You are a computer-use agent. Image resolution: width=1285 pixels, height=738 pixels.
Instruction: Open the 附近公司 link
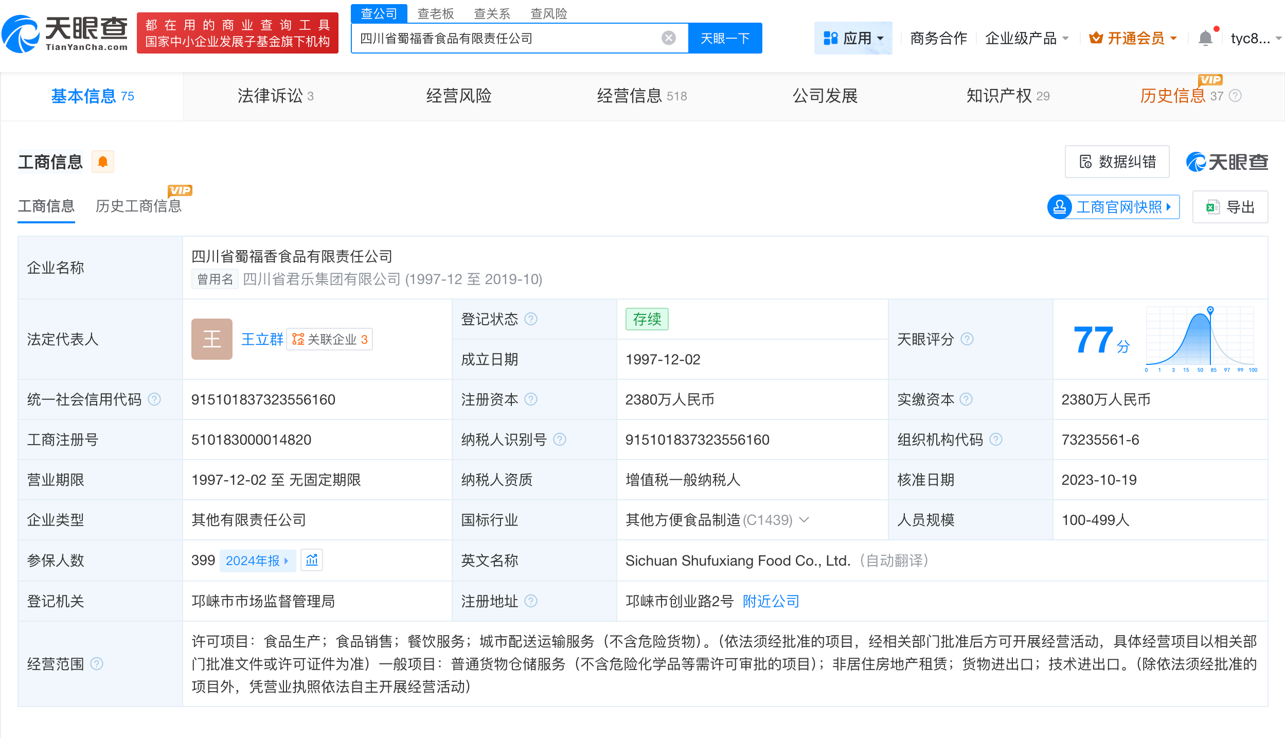point(770,601)
